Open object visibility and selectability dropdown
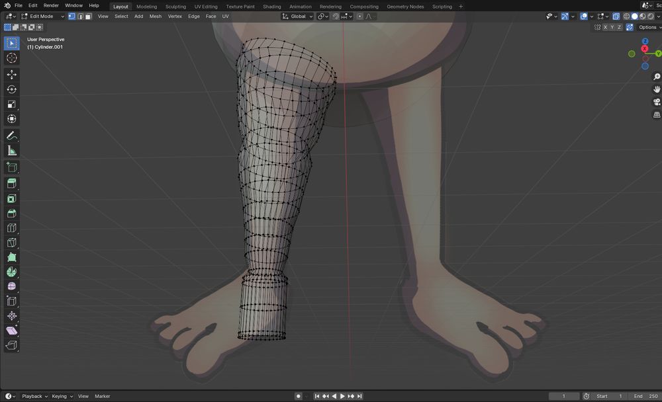Image resolution: width=662 pixels, height=402 pixels. coord(551,17)
